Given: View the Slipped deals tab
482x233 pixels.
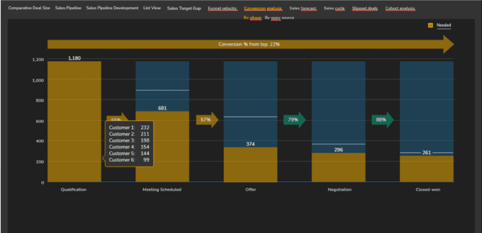Looking at the screenshot, I should click(x=365, y=8).
